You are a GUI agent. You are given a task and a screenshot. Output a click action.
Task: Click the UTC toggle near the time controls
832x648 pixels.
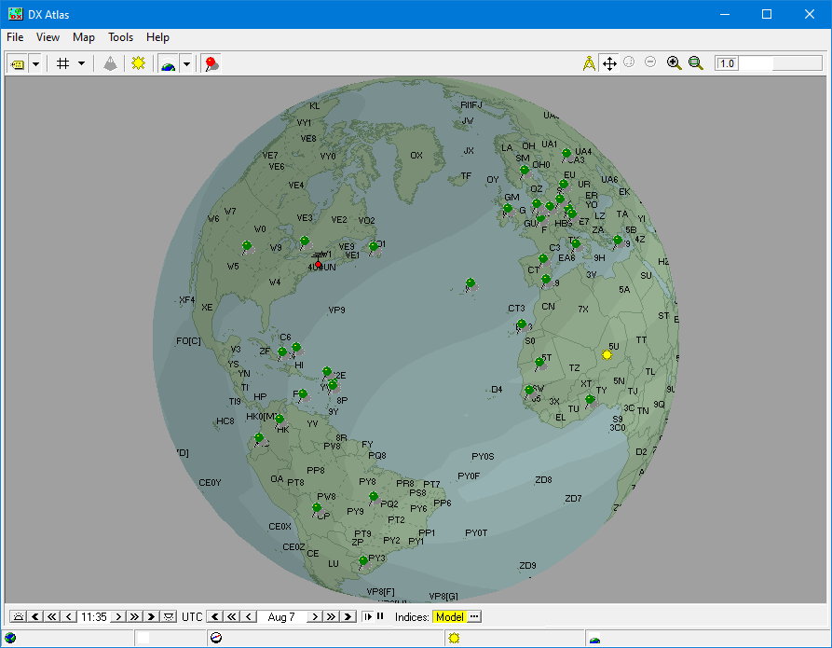point(191,616)
